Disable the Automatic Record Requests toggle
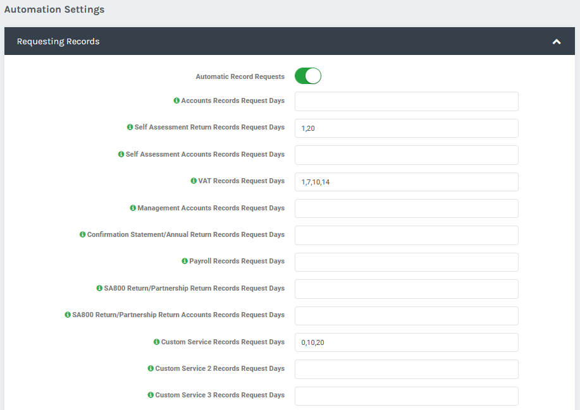580x410 pixels. (x=308, y=76)
